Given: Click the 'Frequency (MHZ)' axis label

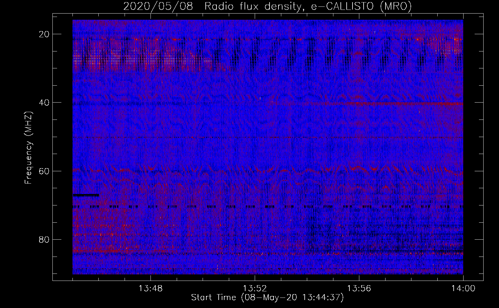Looking at the screenshot, I should pos(28,148).
